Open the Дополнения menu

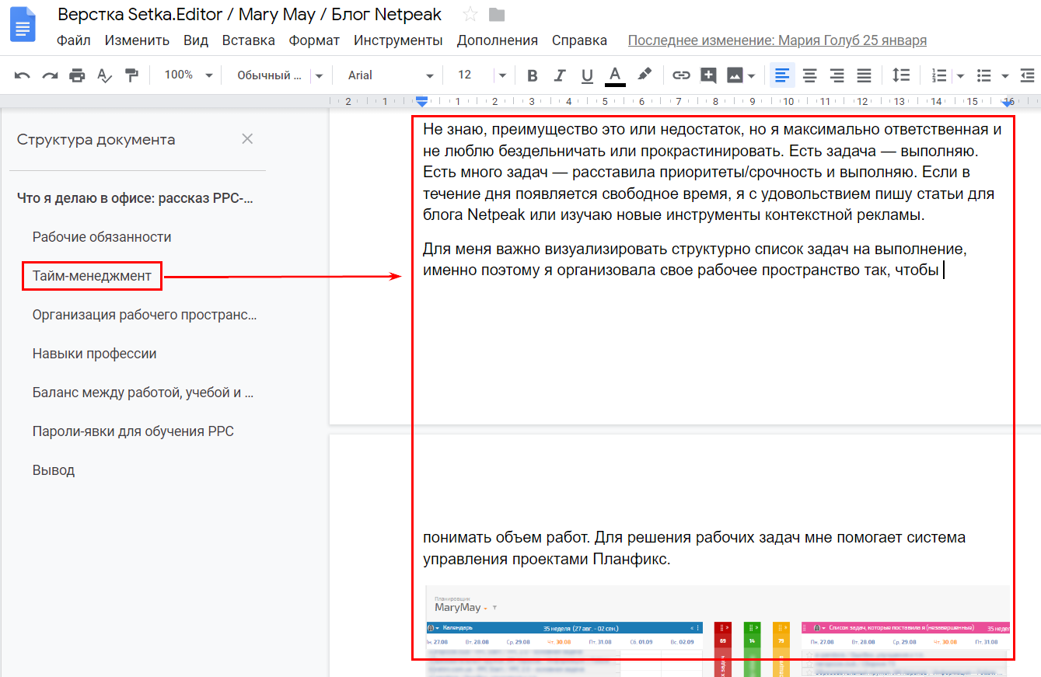[x=498, y=40]
